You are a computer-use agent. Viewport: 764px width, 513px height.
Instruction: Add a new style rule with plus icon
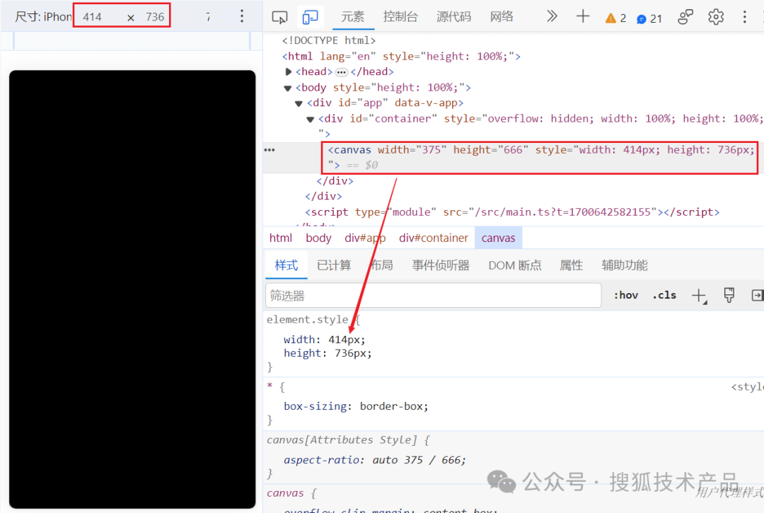tap(699, 295)
